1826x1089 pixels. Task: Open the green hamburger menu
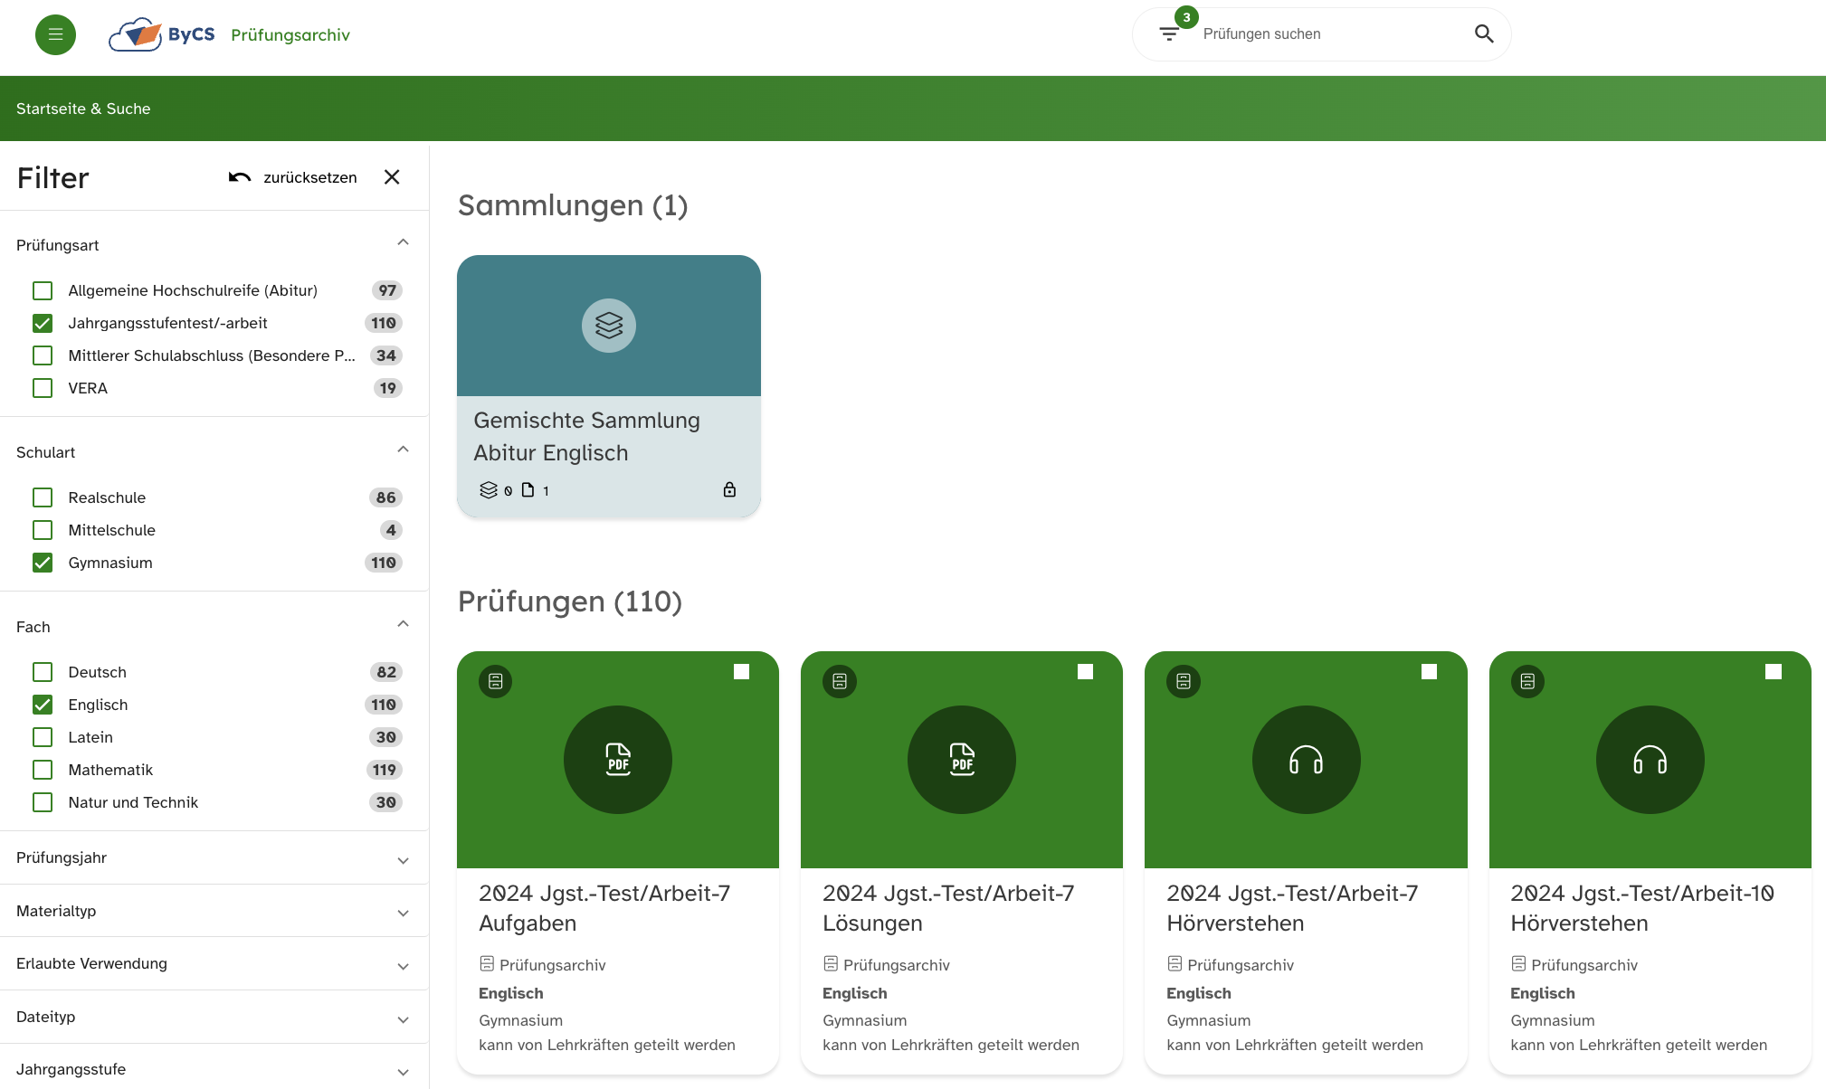(55, 34)
